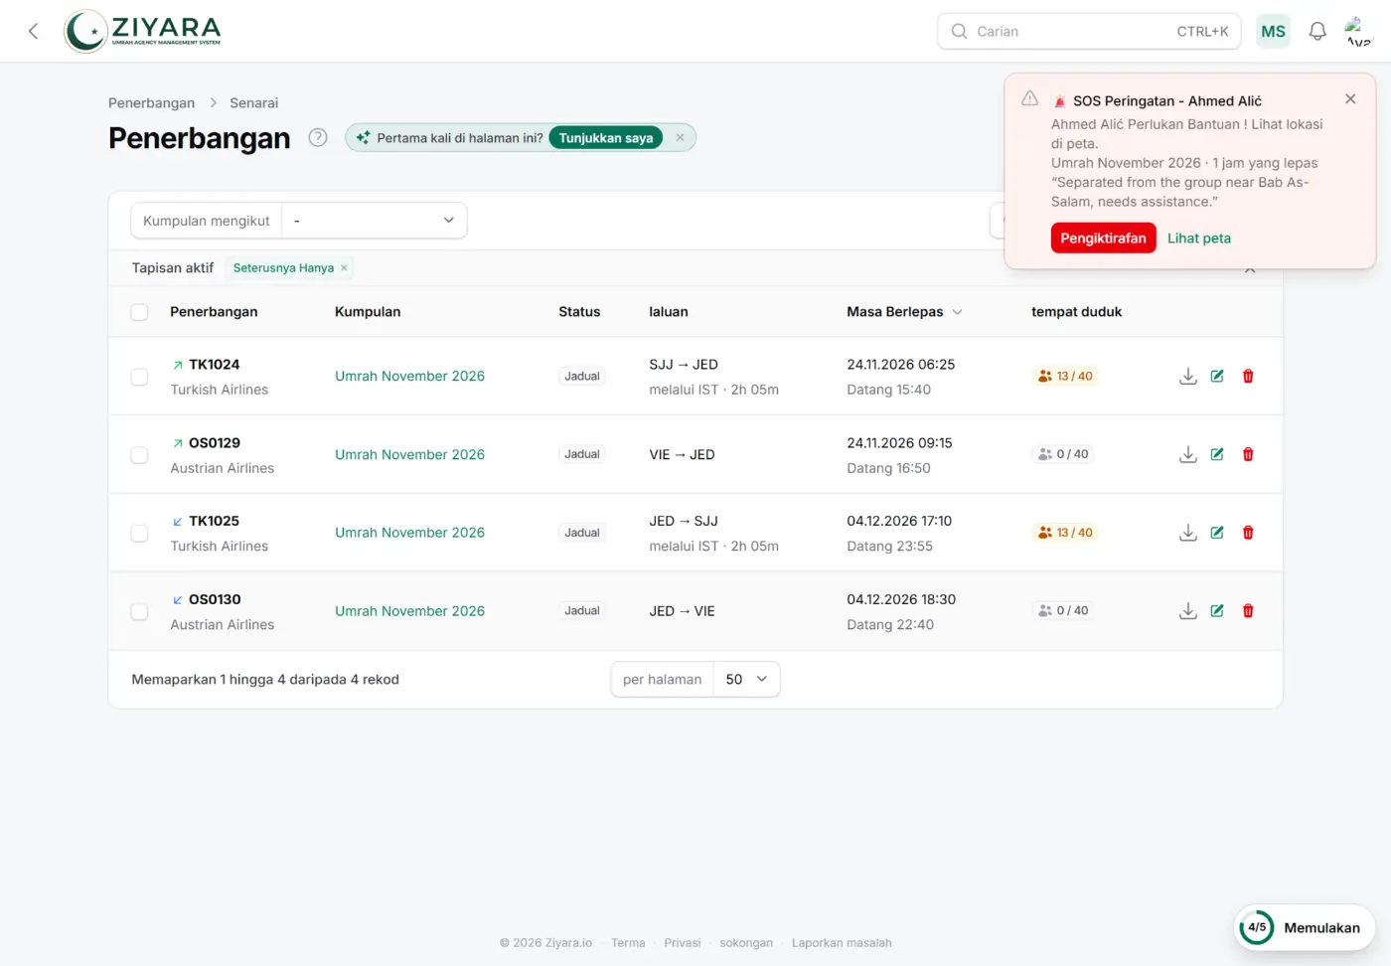The width and height of the screenshot is (1391, 966).
Task: Download the OS0129 flight row
Action: click(x=1187, y=454)
